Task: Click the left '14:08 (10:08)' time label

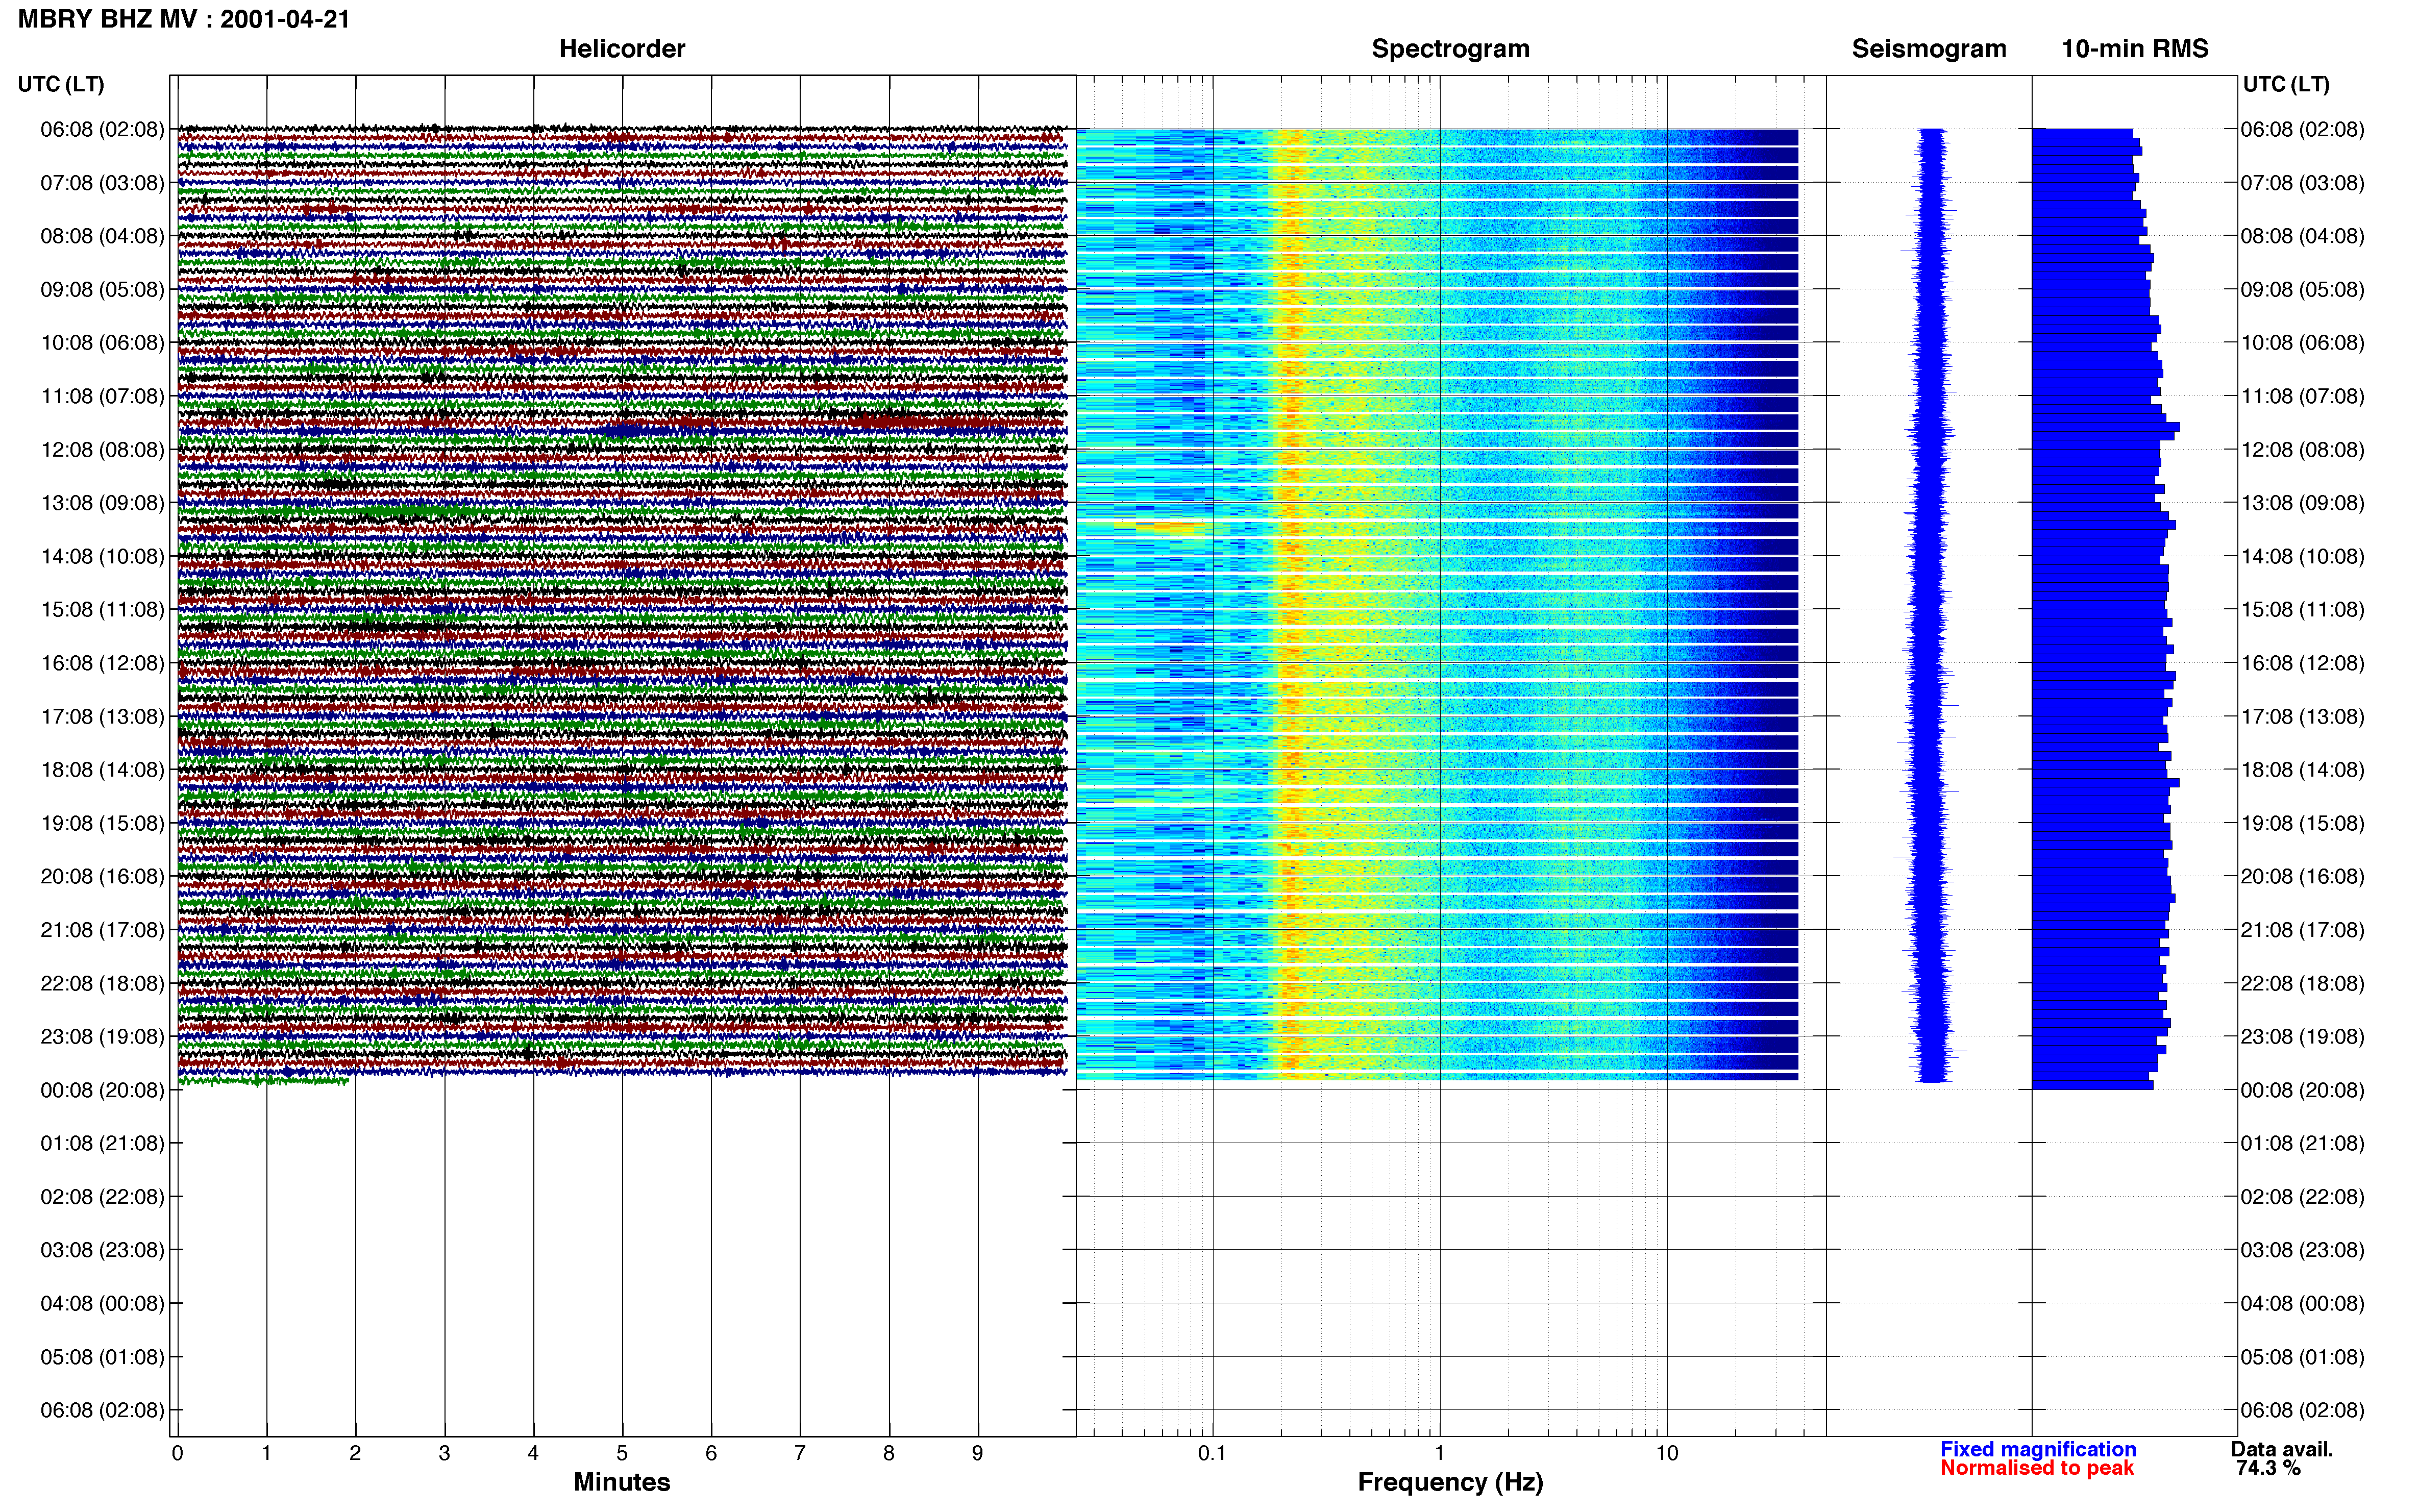Action: [x=102, y=556]
